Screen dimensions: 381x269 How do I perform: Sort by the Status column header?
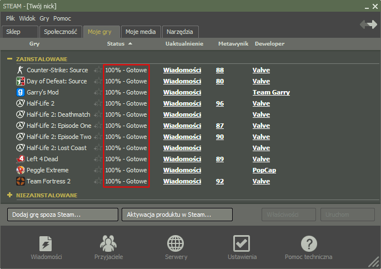119,44
